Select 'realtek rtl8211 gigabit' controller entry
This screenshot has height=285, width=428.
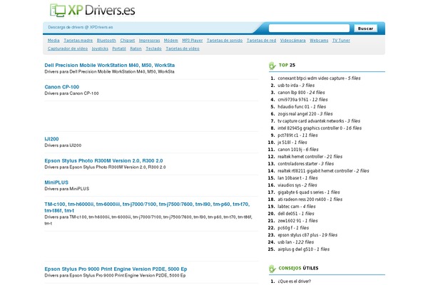tap(323, 171)
